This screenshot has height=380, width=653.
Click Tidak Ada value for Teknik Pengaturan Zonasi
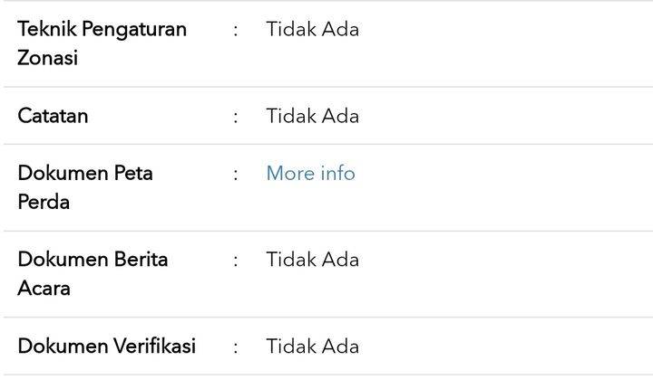click(312, 30)
